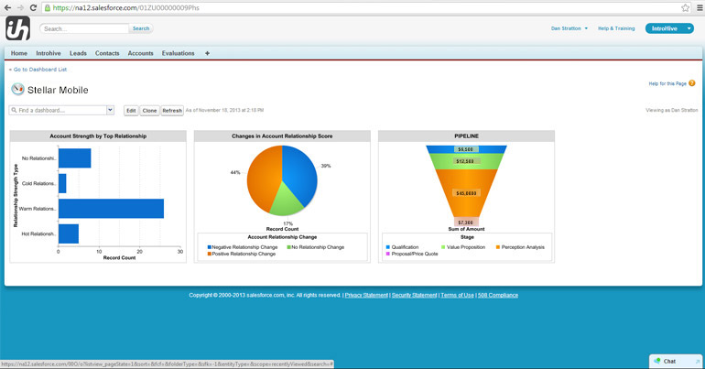
Task: Click the Cold Relations bar in chart
Action: coord(62,183)
